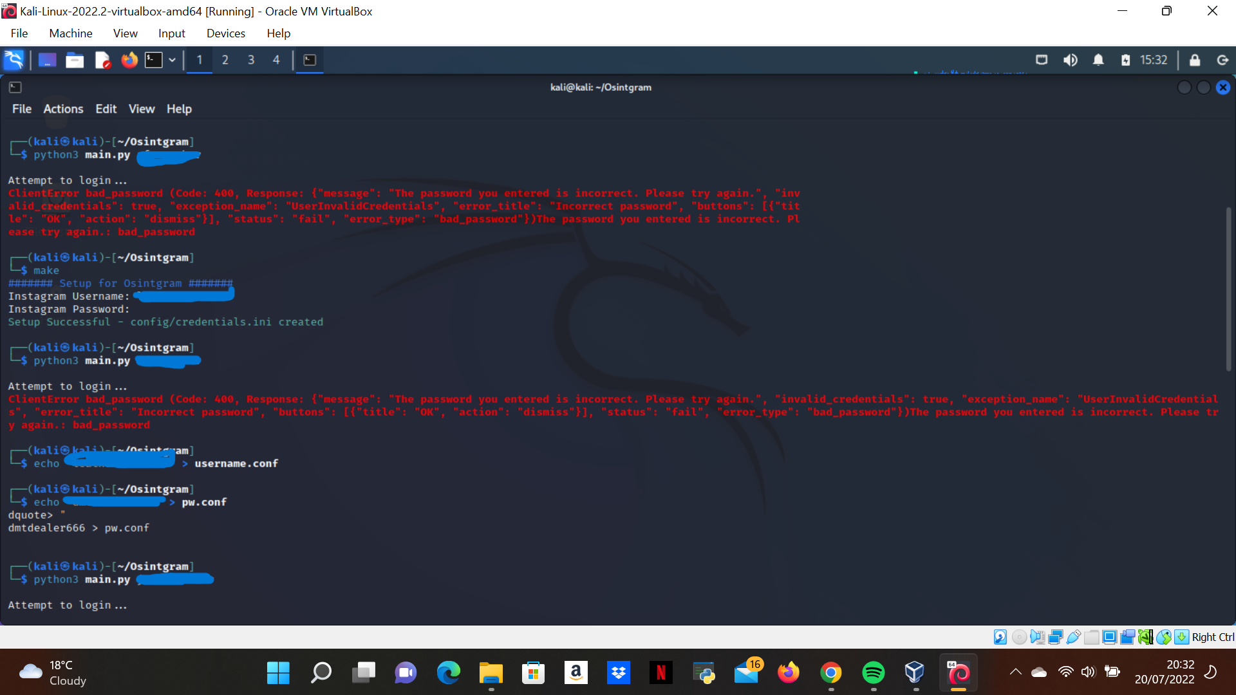The height and width of the screenshot is (695, 1236).
Task: Click the terminal emulator icon on the Kali panel
Action: [x=153, y=60]
